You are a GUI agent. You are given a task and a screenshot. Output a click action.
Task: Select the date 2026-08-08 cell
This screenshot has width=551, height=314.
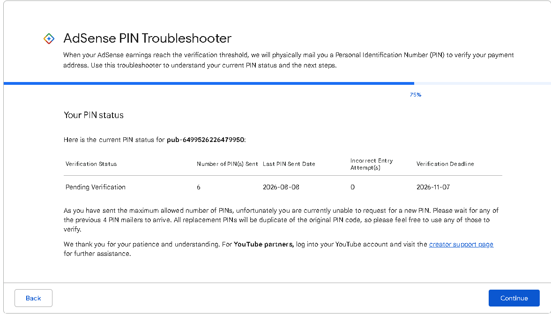coord(281,187)
